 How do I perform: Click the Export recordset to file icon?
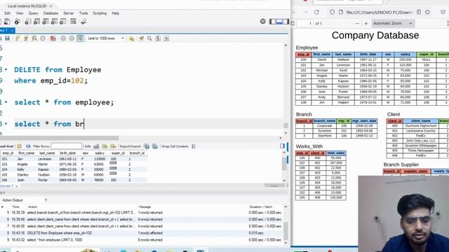[x=147, y=146]
